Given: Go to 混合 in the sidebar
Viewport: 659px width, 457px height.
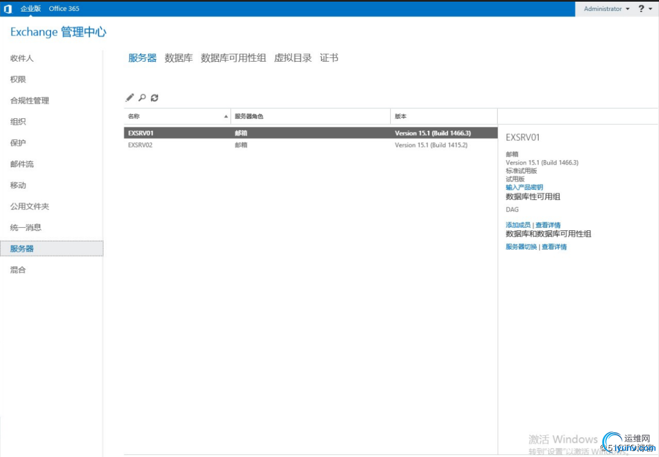Looking at the screenshot, I should [x=18, y=270].
